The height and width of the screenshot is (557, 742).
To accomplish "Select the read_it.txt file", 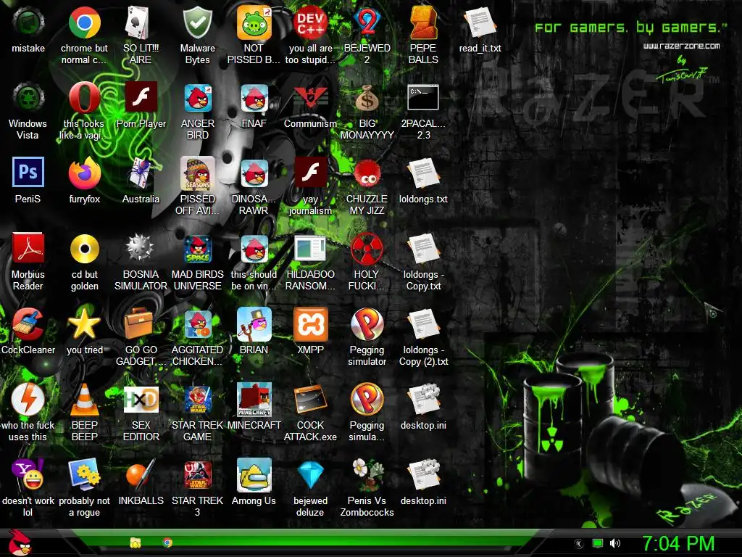I will click(480, 22).
